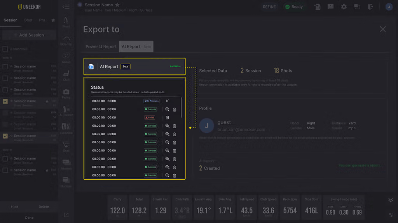Image resolution: width=398 pixels, height=223 pixels.
Task: Select the AI Report Beta tab
Action: [136, 46]
